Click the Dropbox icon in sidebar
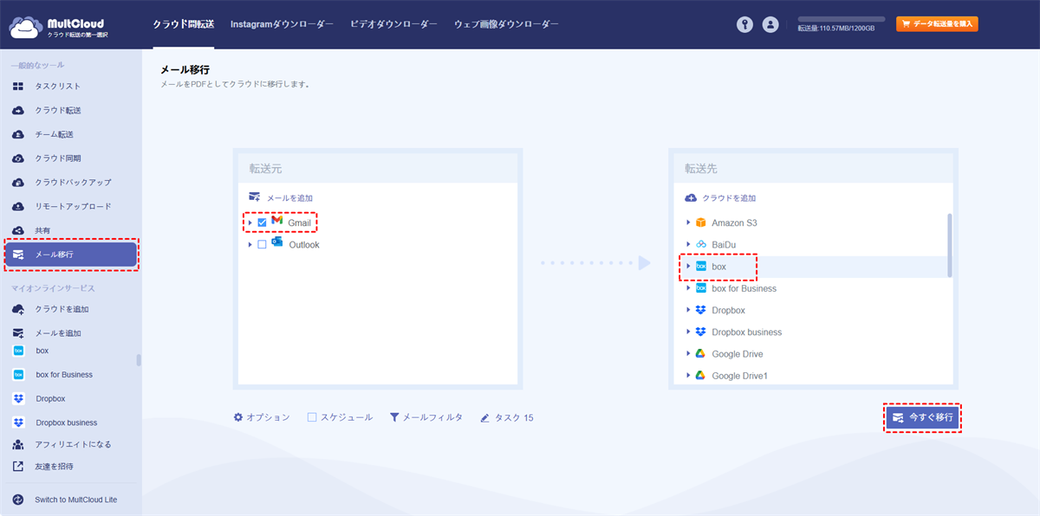The image size is (1040, 516). (x=18, y=398)
